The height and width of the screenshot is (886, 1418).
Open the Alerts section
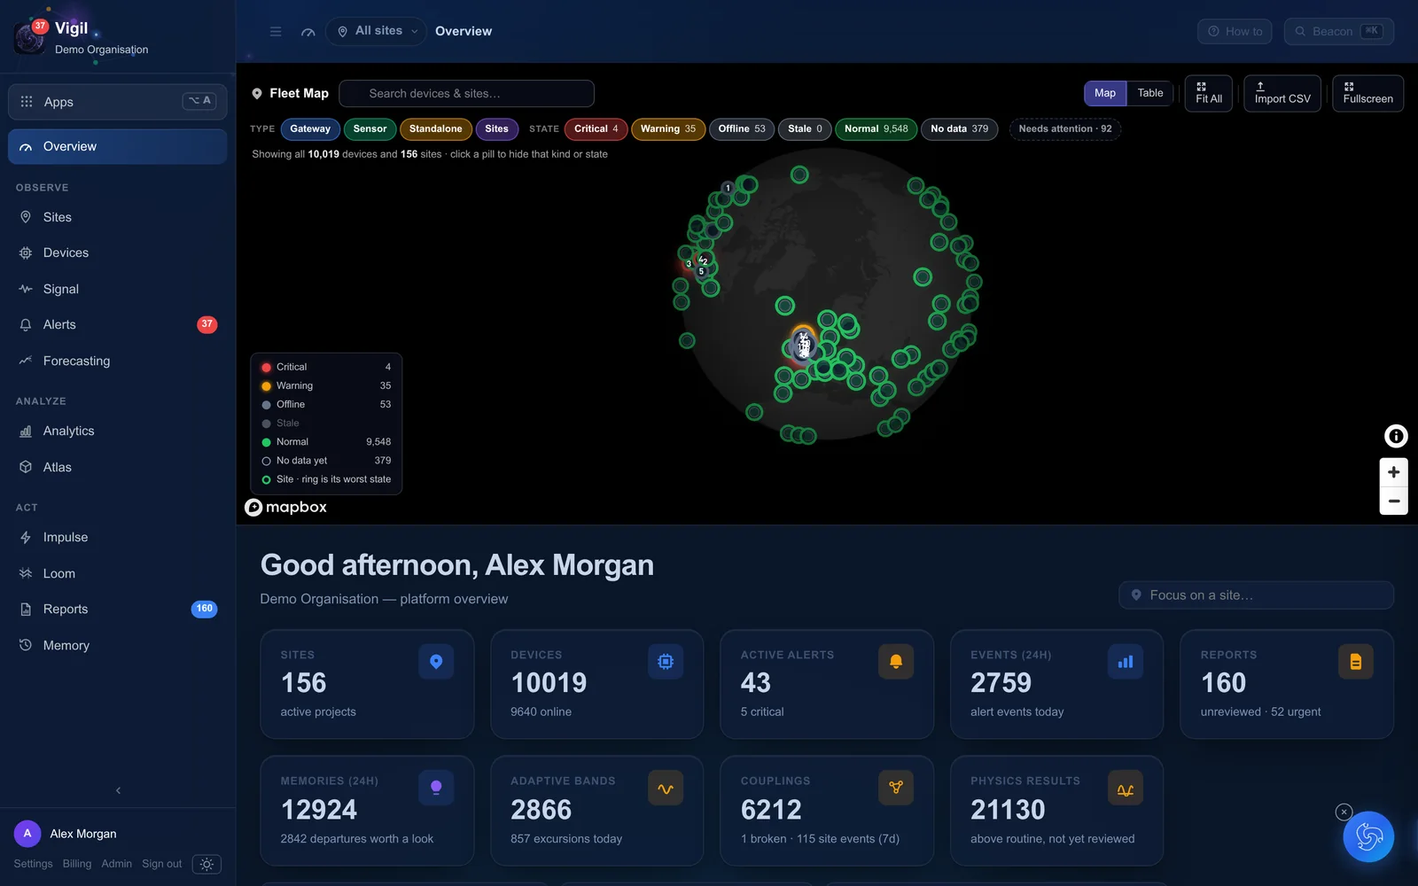click(117, 324)
